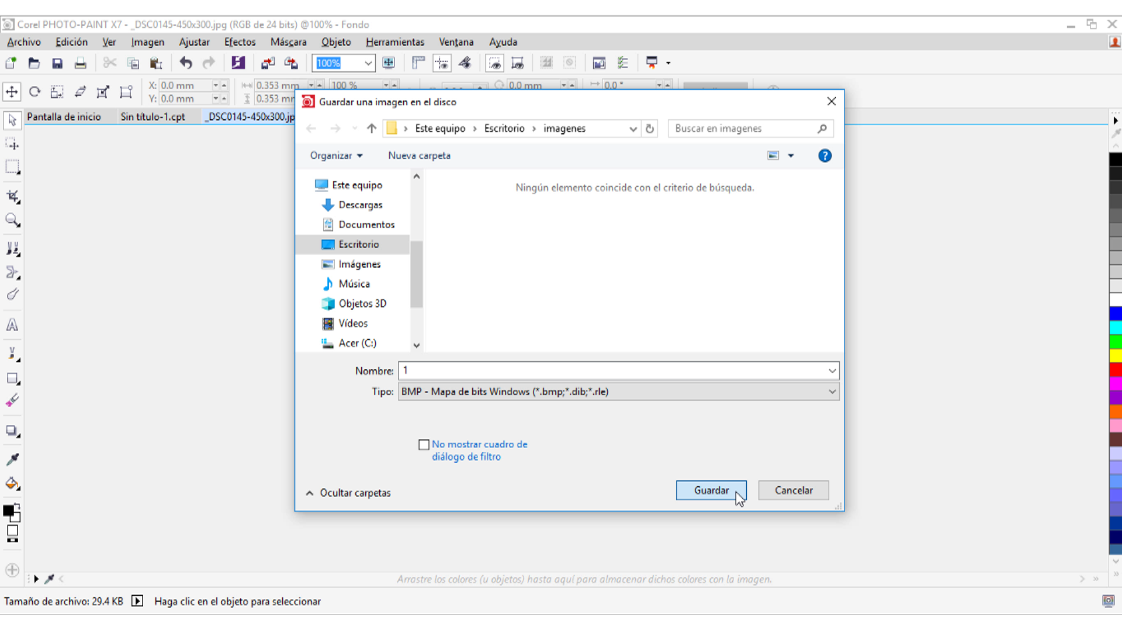
Task: Click Nueva carpeta button
Action: coord(419,155)
